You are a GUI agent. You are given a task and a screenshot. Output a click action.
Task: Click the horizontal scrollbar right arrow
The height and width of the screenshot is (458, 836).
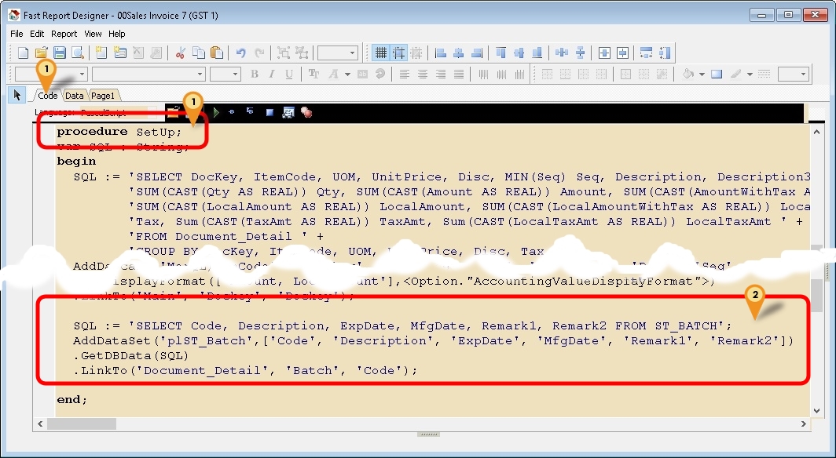805,424
